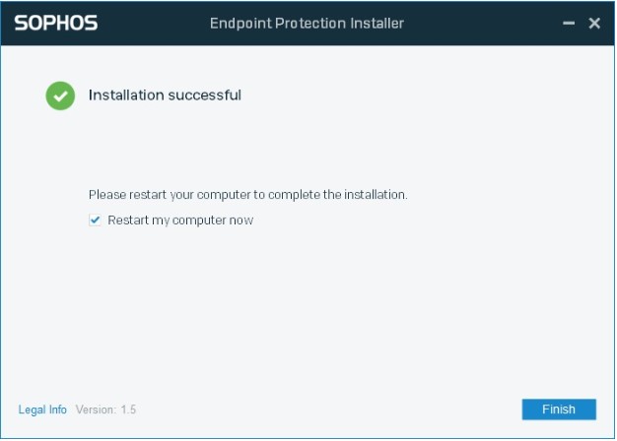Screen dimensions: 617x441
Task: Uncheck the restart computer checkbox
Action: pos(96,220)
